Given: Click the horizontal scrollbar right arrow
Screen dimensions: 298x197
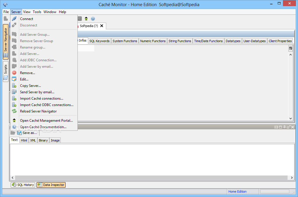Looking at the screenshot, I should tap(292, 178).
